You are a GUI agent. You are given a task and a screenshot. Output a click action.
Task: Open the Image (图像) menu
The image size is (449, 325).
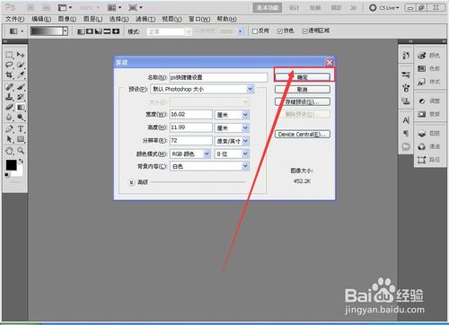66,19
